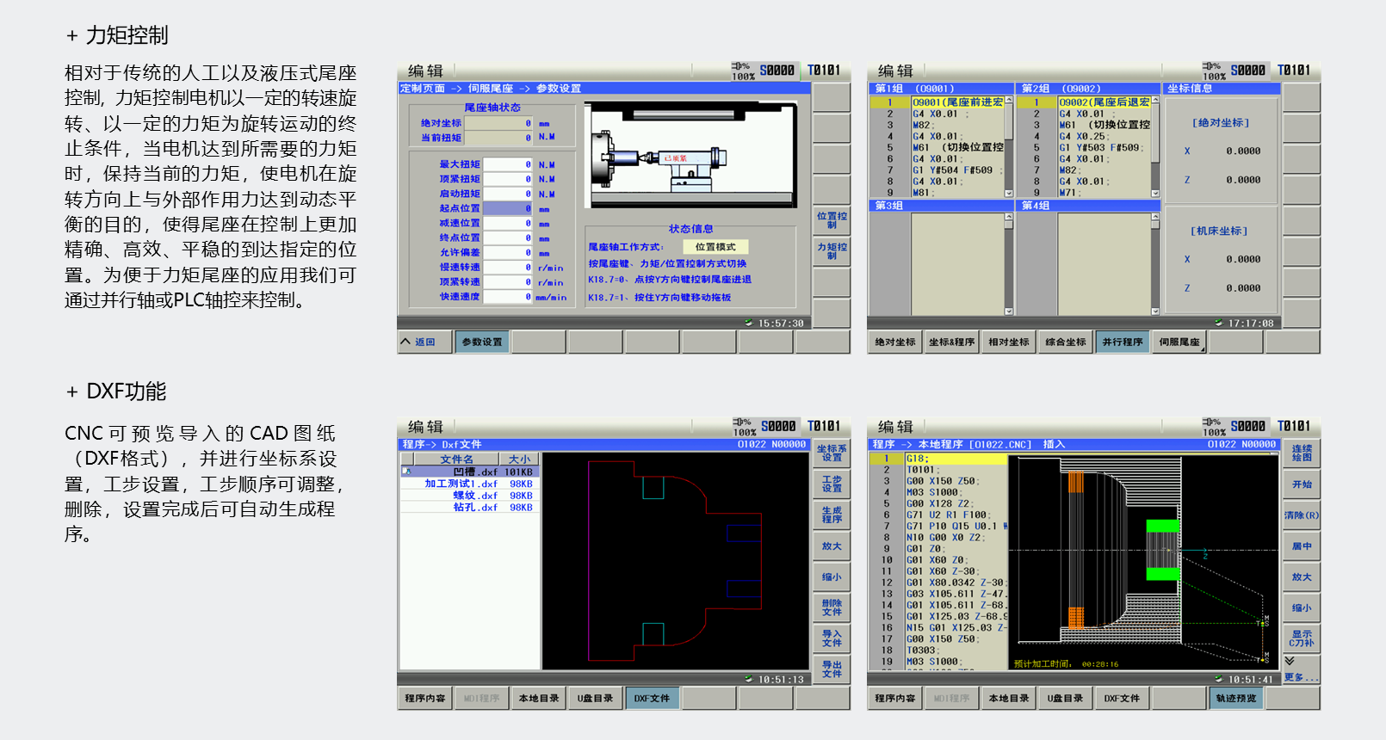Toggle the 显示C刀补 option
This screenshot has height=740, width=1386.
(x=1302, y=638)
